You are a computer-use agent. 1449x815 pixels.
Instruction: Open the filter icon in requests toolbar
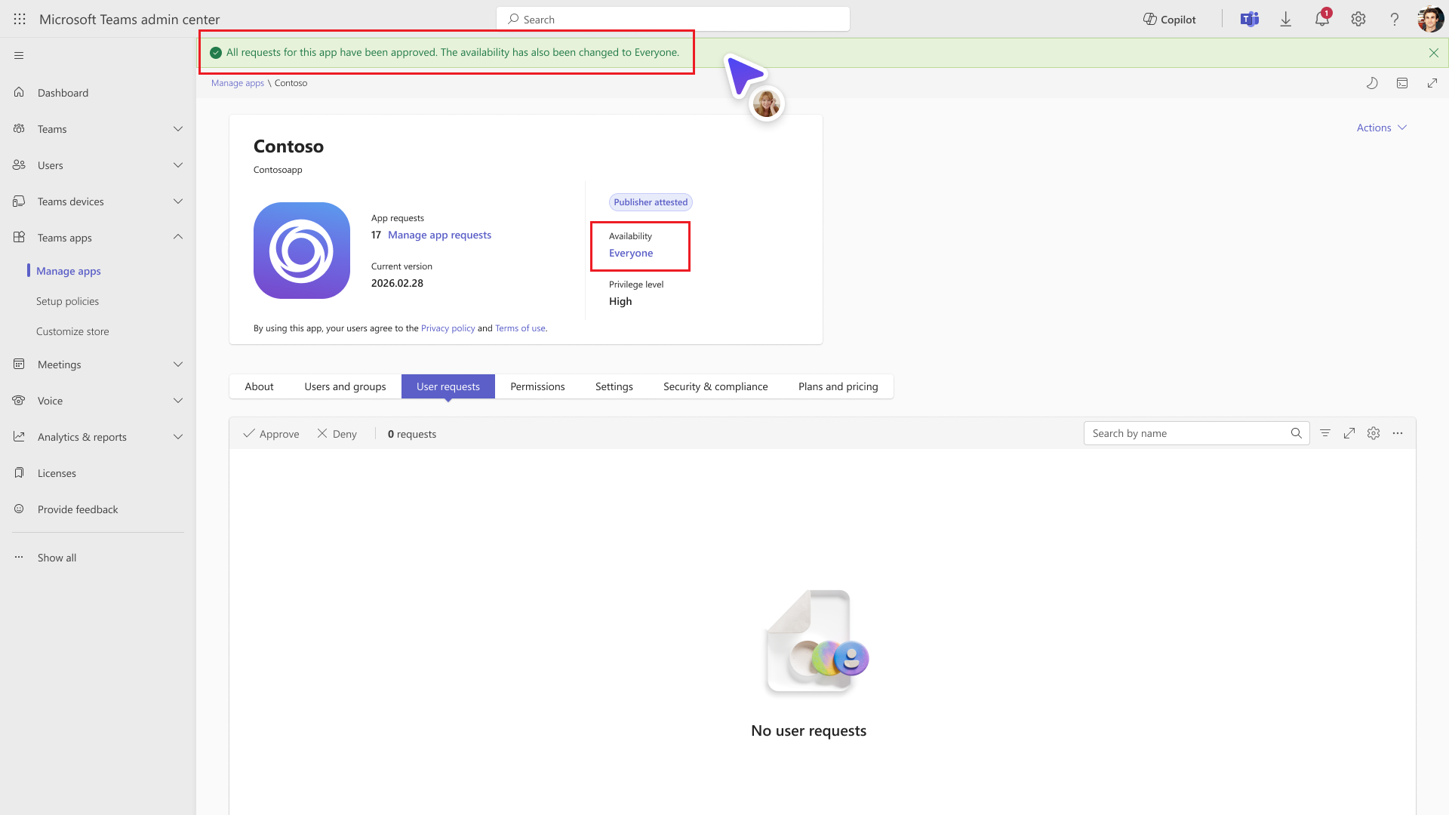(x=1325, y=433)
